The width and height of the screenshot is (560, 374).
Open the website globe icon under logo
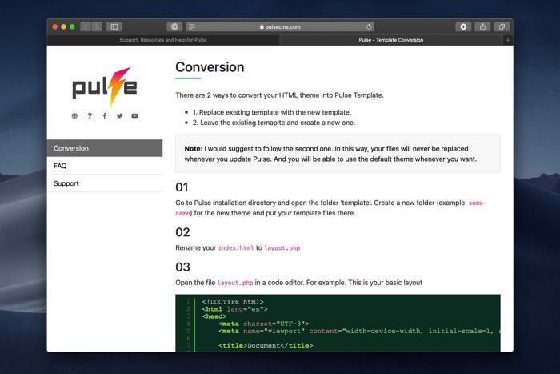point(74,115)
